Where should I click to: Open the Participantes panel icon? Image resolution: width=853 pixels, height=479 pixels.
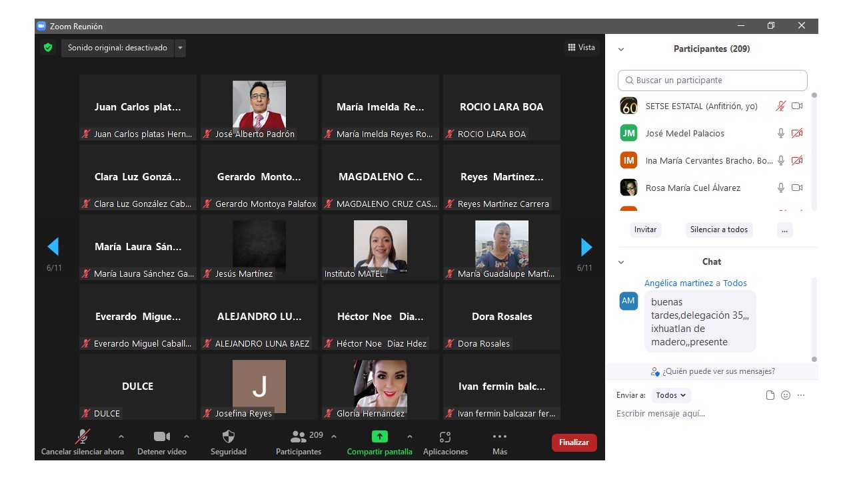click(x=299, y=437)
